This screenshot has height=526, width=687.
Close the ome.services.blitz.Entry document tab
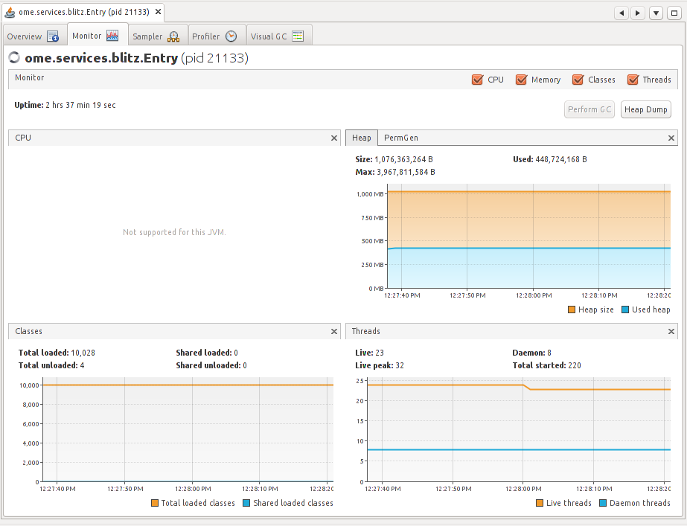pyautogui.click(x=158, y=13)
